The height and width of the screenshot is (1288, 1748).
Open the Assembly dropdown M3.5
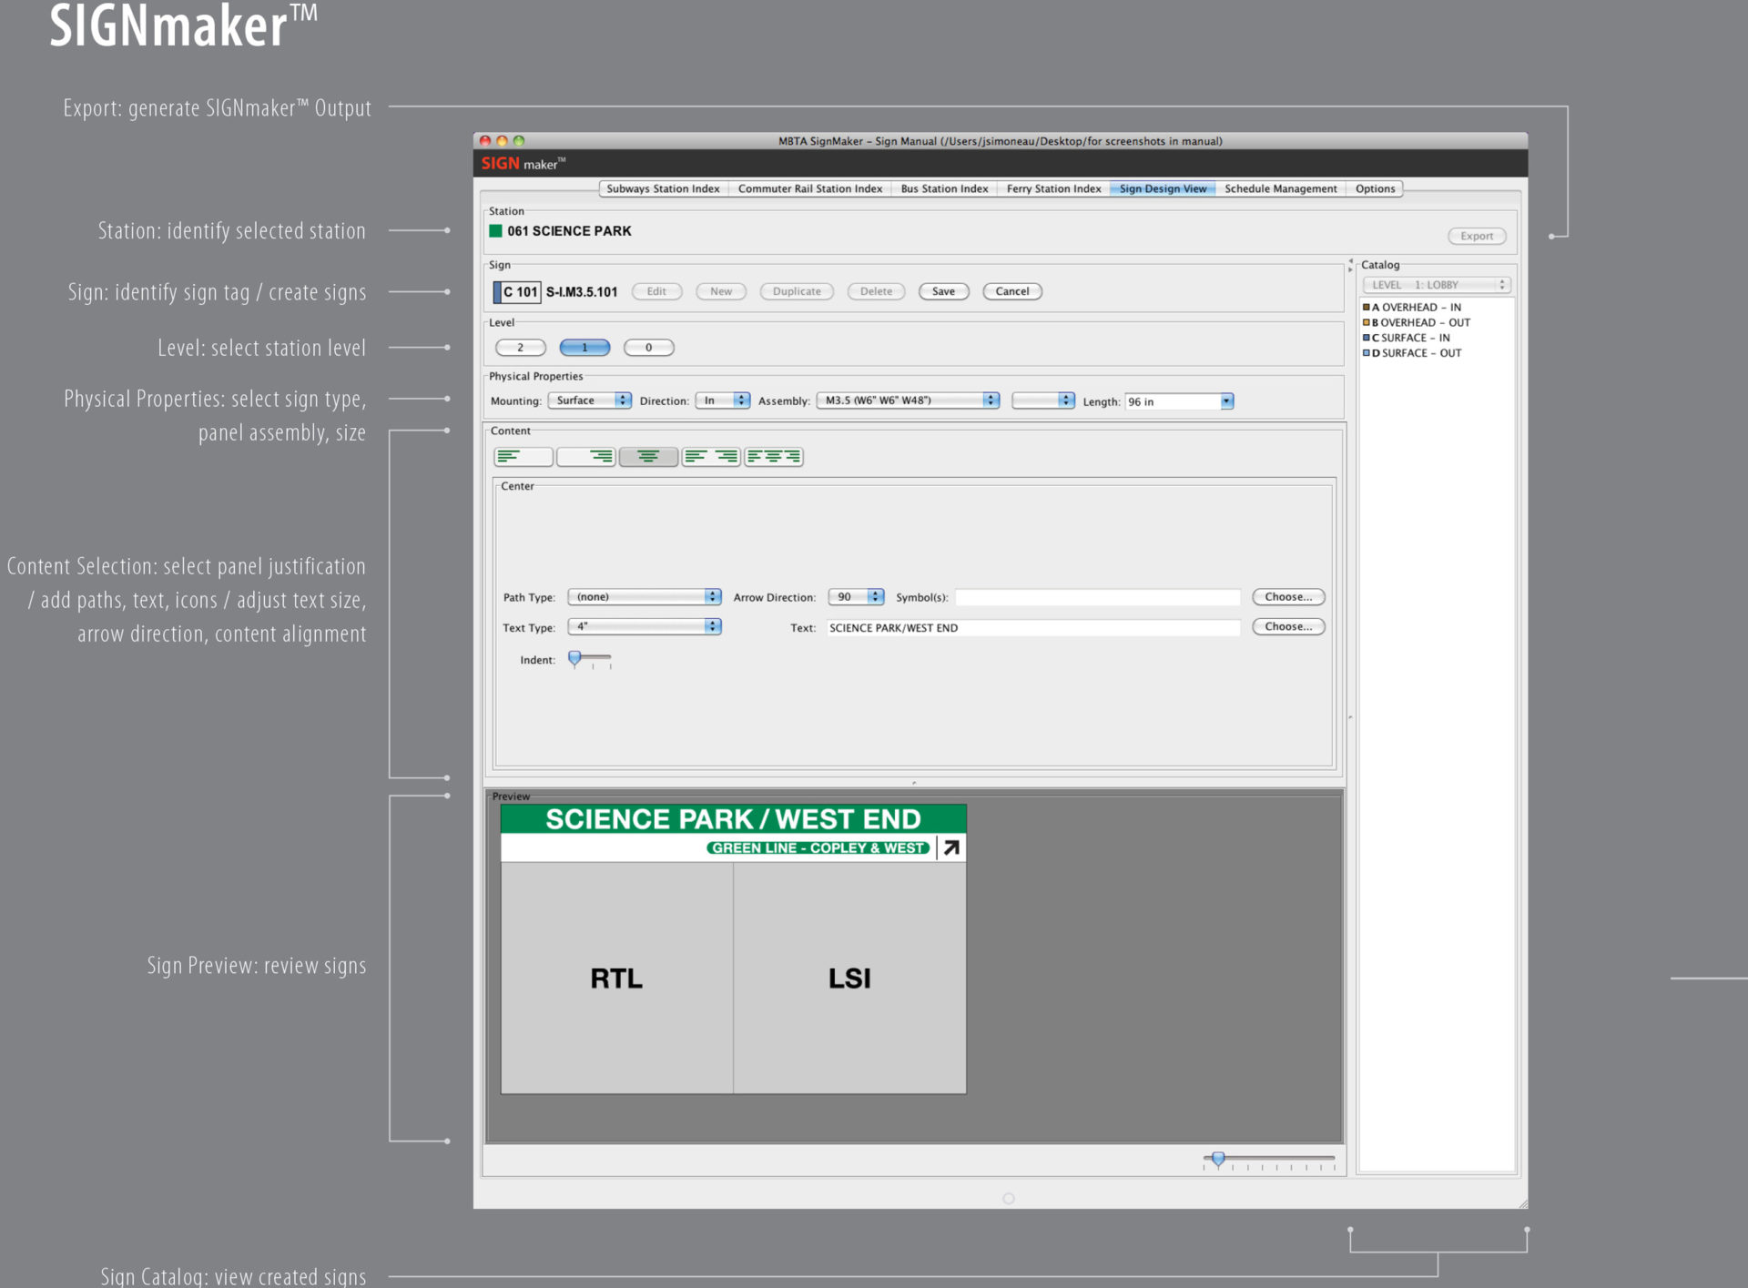pyautogui.click(x=908, y=401)
